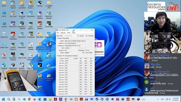Image resolution: width=181 pixels, height=102 pixels.
Task: Click the TDP value 125.0 Watts
Action: click(x=89, y=53)
